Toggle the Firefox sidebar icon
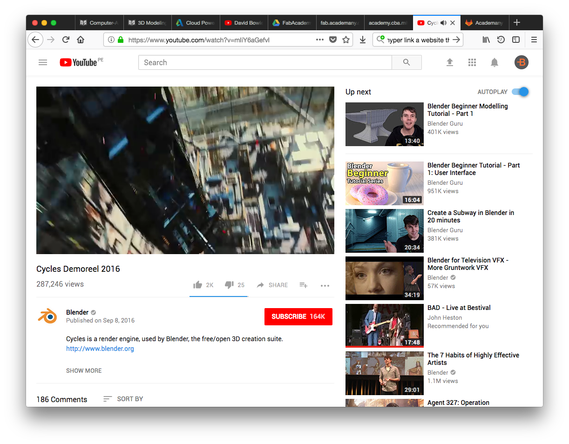The height and width of the screenshot is (444, 569). (x=516, y=40)
